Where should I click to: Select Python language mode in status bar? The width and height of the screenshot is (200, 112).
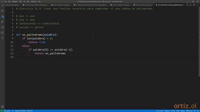coord(182,111)
